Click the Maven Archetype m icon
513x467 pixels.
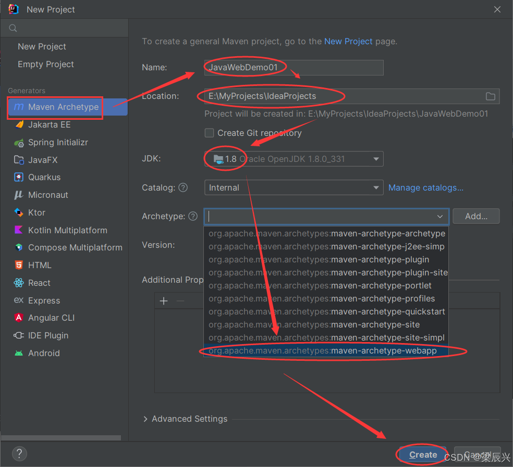click(x=19, y=107)
